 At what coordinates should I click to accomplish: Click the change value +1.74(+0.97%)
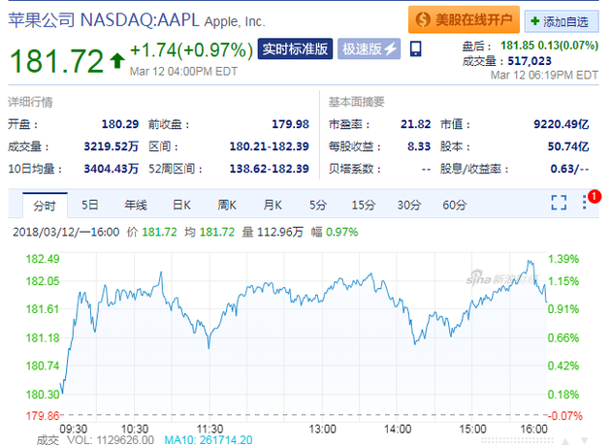191,49
